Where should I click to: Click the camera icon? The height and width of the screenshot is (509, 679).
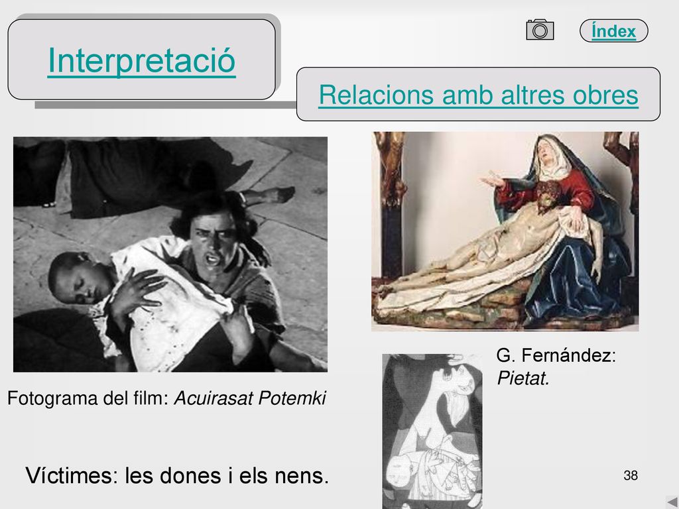pos(540,29)
